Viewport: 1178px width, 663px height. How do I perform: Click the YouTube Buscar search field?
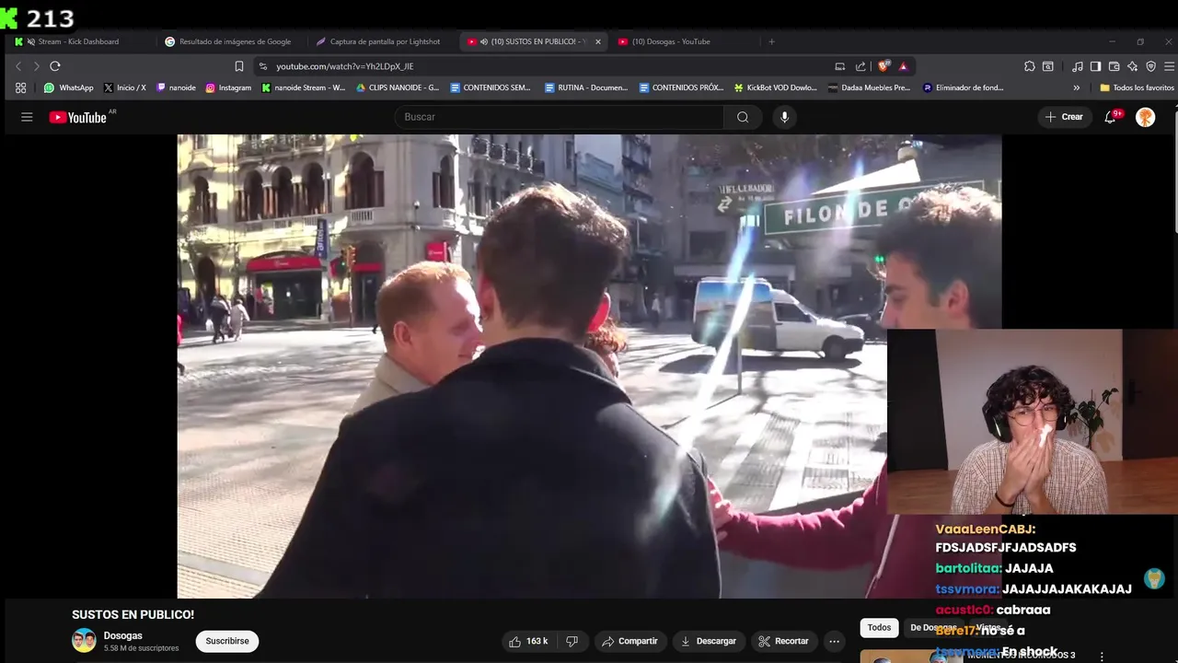(559, 117)
